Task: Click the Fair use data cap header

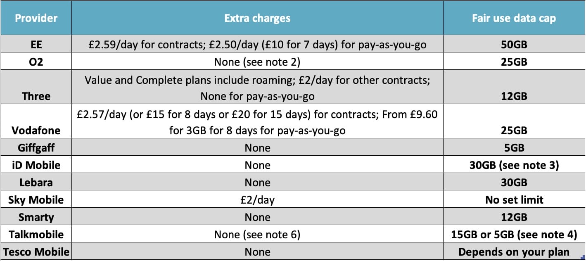Action: [514, 18]
